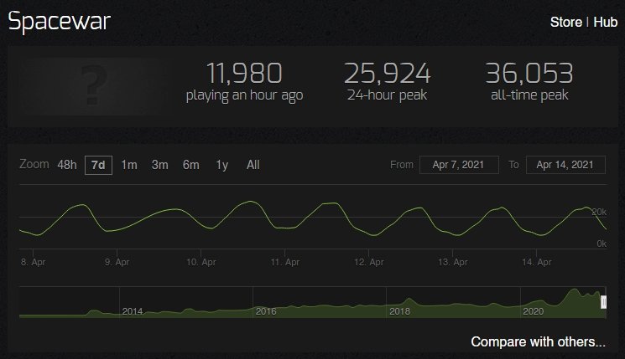Click the 11. Apr axis label
This screenshot has height=359, width=625.
point(285,262)
